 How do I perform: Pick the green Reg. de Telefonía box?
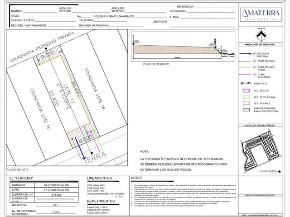(x=246, y=97)
